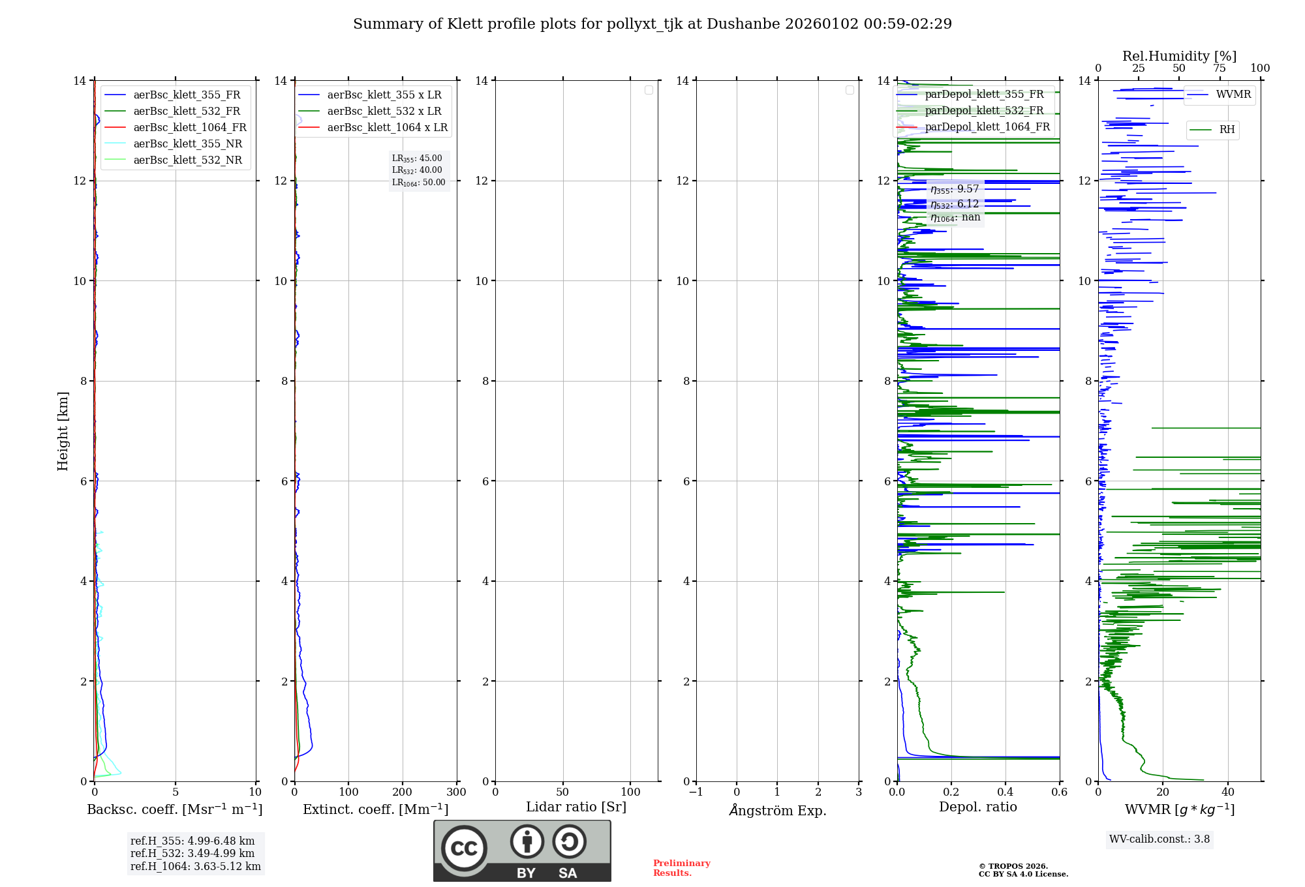Image resolution: width=1305 pixels, height=887 pixels.
Task: Click the red aerBsc_klett_1064_FR legend entry
Action: point(189,128)
